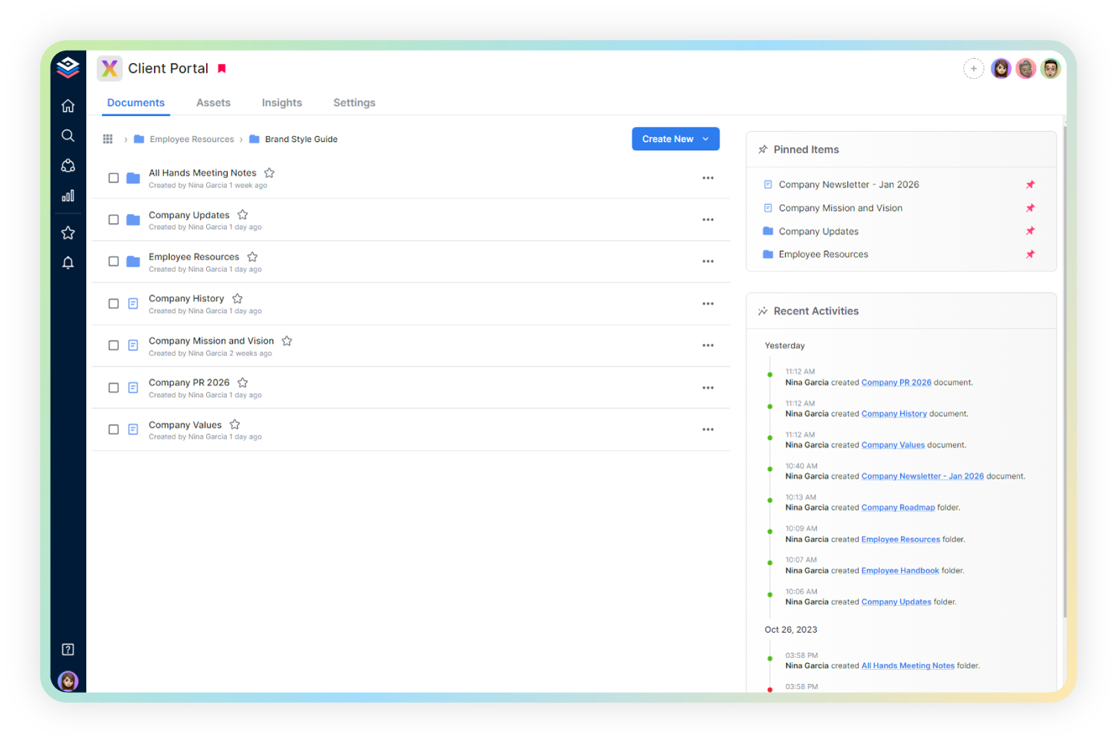Open favorites star in sidebar
This screenshot has width=1116, height=742.
click(68, 233)
